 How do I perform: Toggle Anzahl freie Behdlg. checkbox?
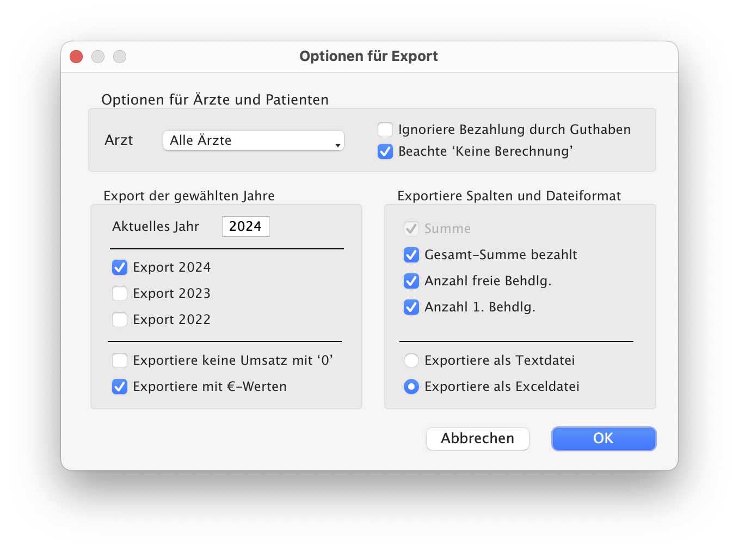tap(411, 281)
